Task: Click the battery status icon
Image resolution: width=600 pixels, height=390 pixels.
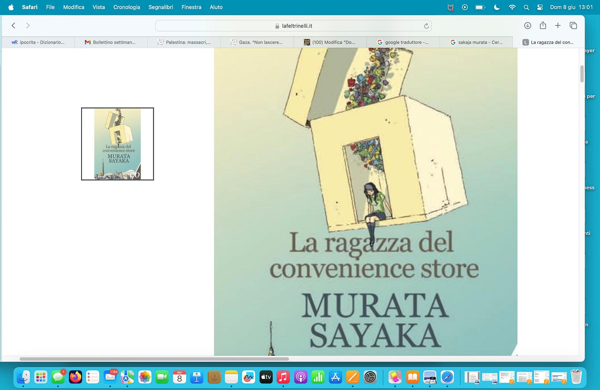Action: 480,7
